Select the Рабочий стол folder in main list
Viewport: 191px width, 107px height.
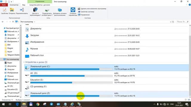click(106, 56)
